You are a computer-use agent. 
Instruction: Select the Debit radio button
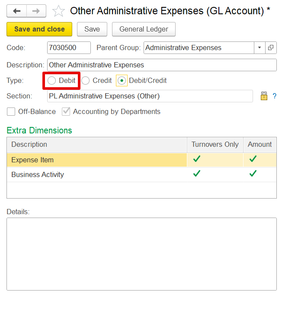point(51,81)
